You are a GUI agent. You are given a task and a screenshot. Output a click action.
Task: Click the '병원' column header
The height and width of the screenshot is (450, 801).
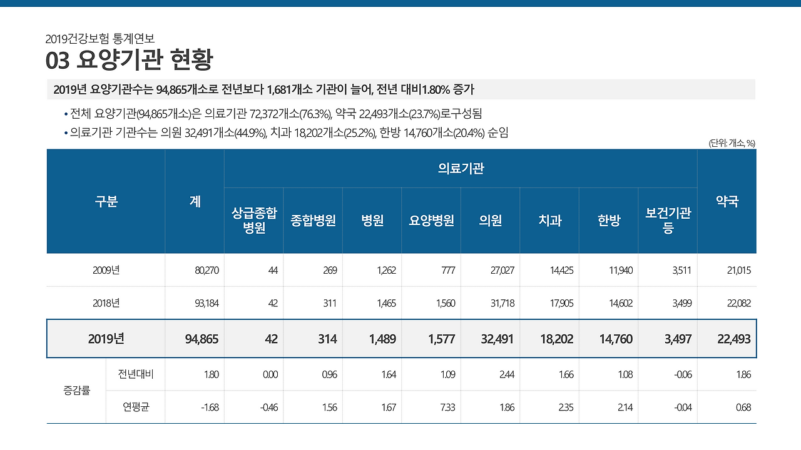tap(372, 221)
